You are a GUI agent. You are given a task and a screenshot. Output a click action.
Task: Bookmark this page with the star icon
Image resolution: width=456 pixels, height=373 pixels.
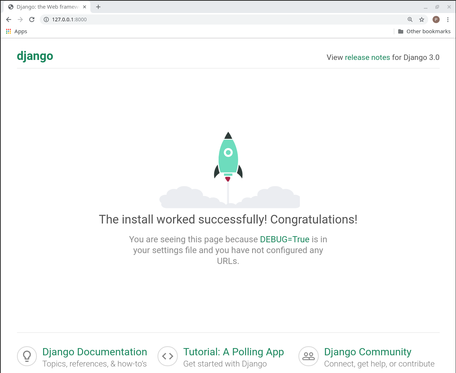pyautogui.click(x=422, y=19)
